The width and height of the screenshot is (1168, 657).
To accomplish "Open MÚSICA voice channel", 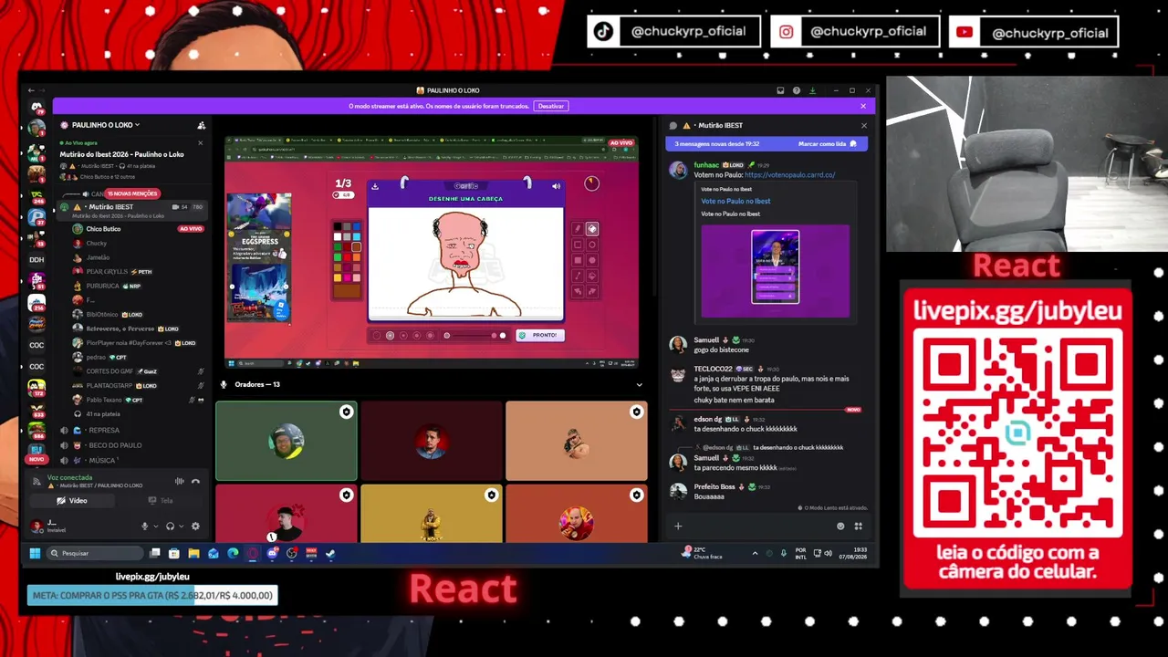I will point(102,460).
